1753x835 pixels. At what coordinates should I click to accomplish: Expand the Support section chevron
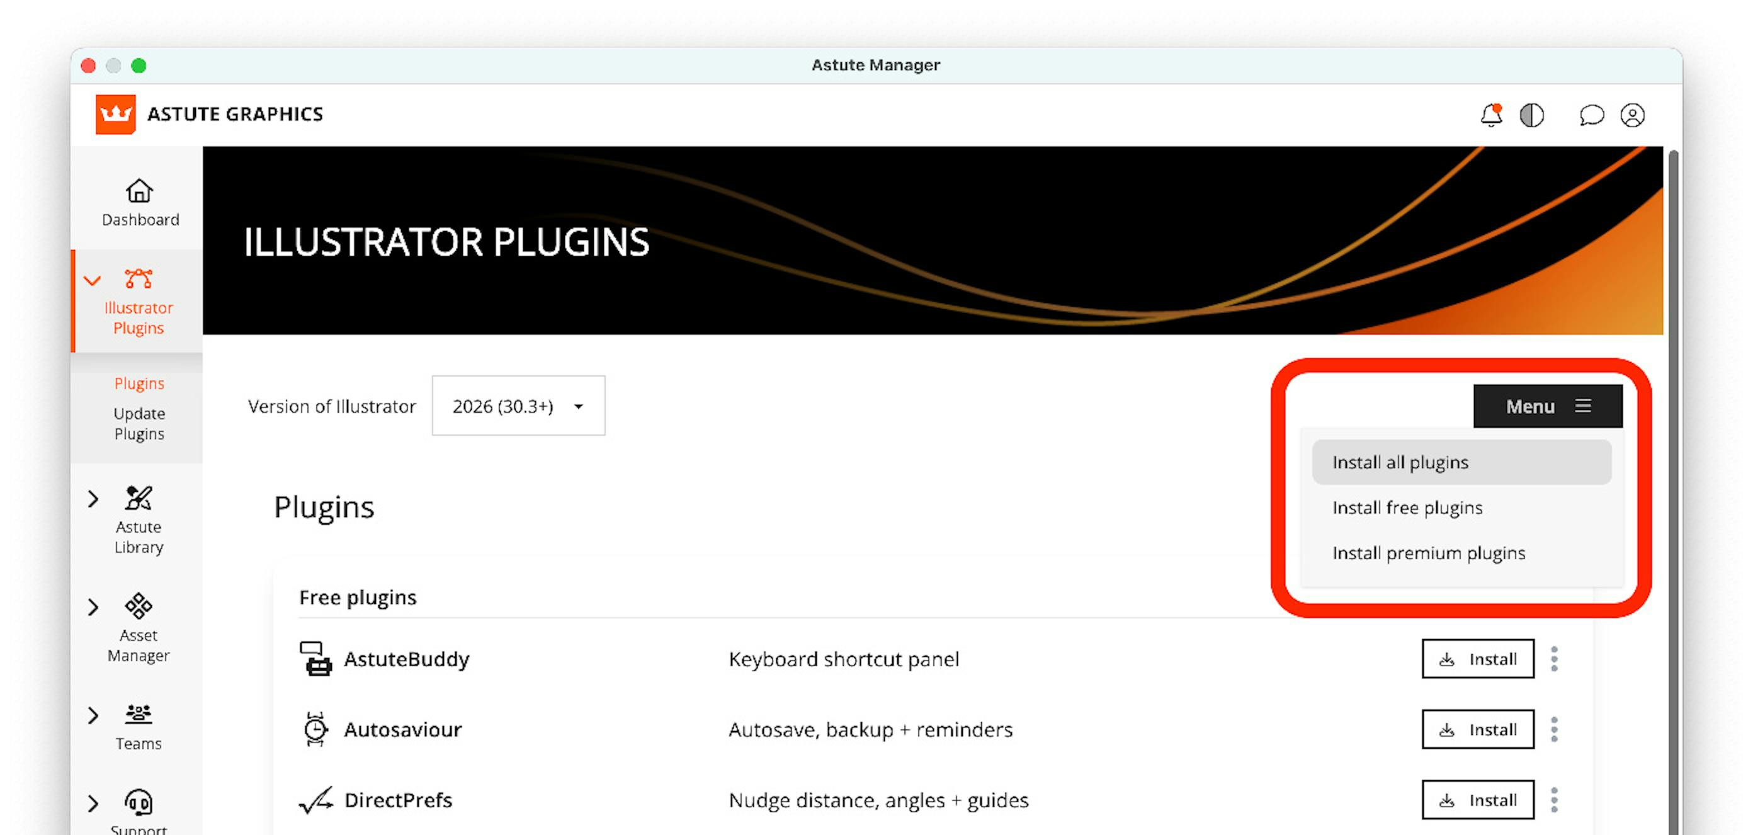93,804
